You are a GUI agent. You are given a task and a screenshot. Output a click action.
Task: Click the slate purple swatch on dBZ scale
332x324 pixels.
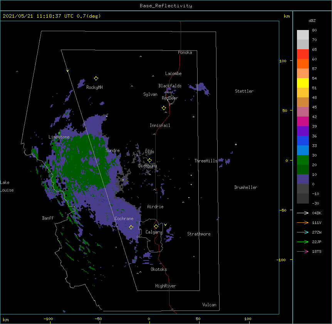click(x=303, y=179)
